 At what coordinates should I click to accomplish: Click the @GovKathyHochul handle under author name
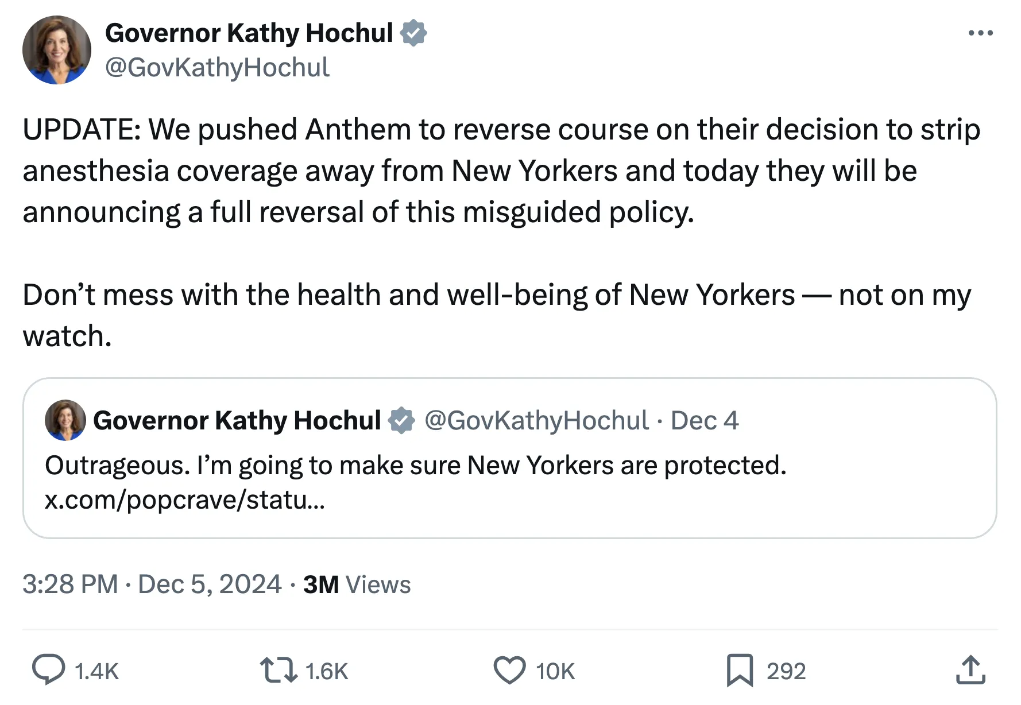[x=217, y=68]
